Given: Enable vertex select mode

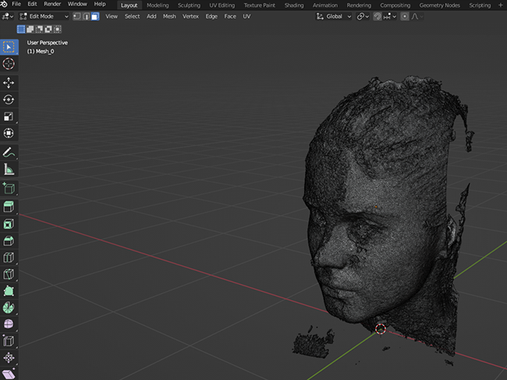Looking at the screenshot, I should click(77, 16).
